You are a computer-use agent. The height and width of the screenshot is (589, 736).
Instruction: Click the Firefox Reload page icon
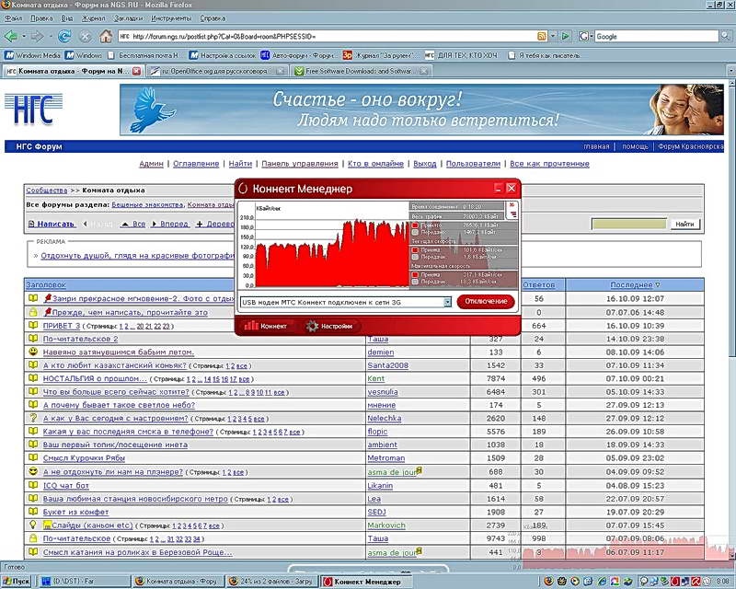tap(63, 36)
